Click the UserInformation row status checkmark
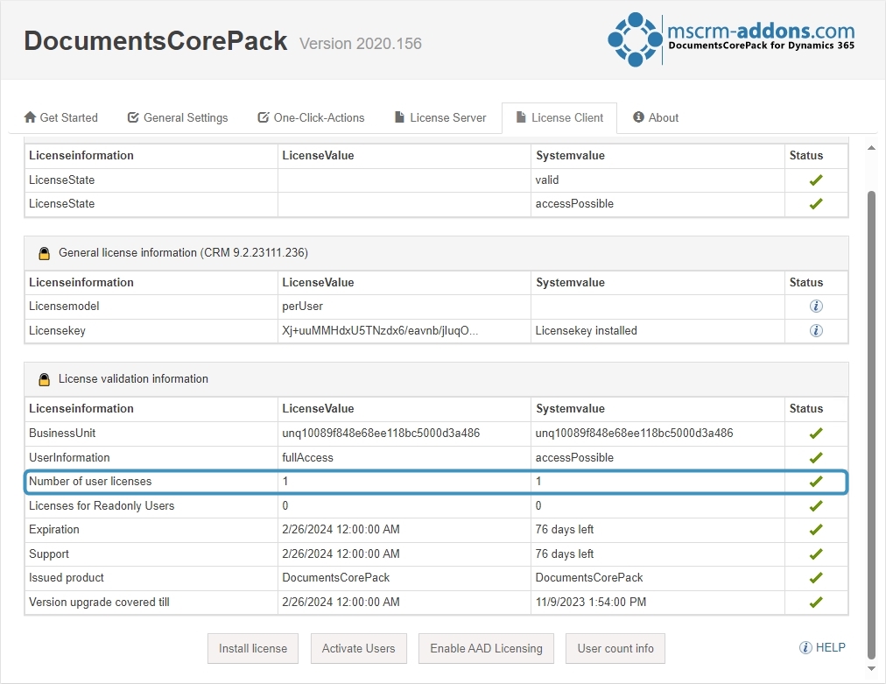The image size is (886, 684). [816, 458]
